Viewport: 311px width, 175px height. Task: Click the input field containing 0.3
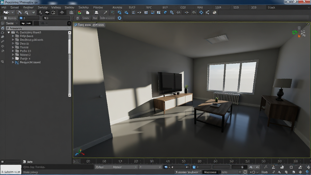click(x=56, y=18)
